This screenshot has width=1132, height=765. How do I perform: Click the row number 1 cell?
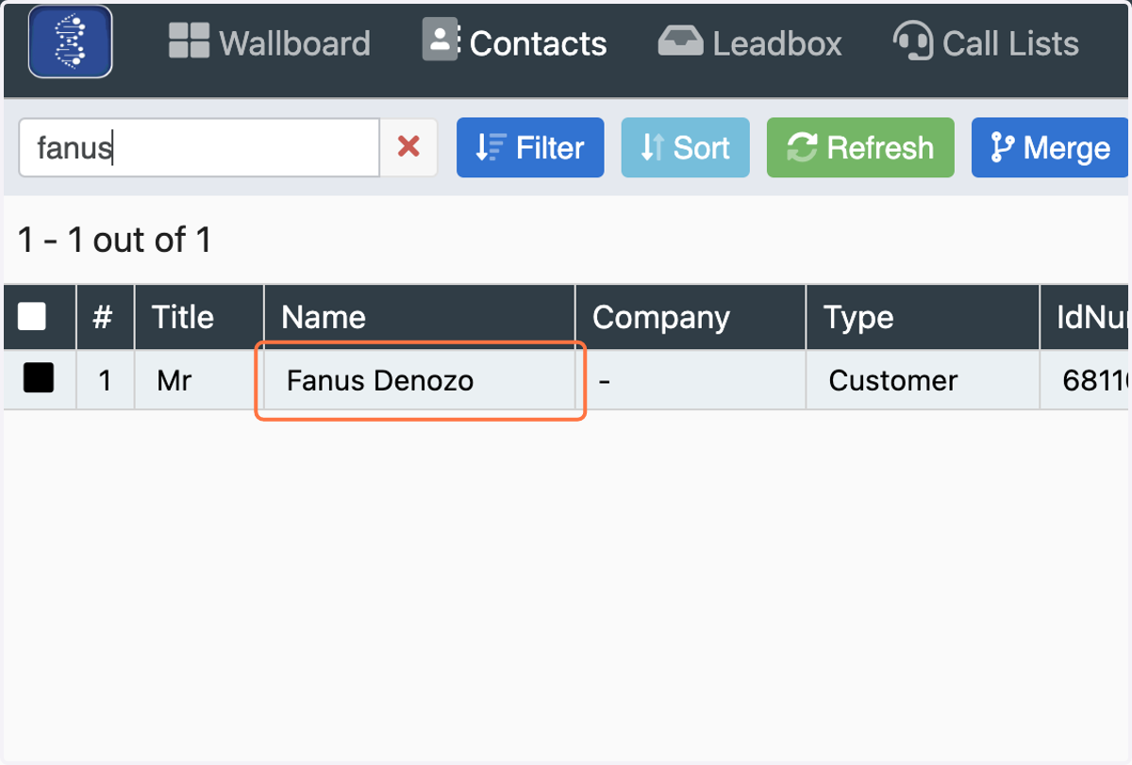105,381
